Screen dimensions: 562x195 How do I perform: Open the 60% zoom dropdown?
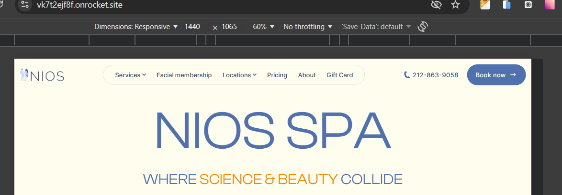coord(263,26)
